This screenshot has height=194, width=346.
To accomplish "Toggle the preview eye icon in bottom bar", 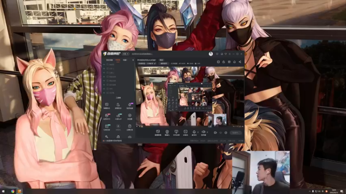I will pos(221,133).
